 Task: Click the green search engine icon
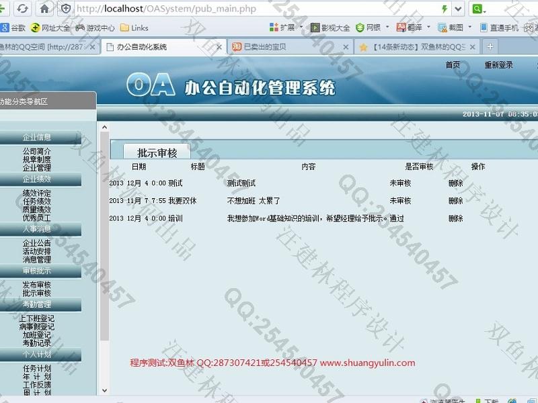[477, 9]
